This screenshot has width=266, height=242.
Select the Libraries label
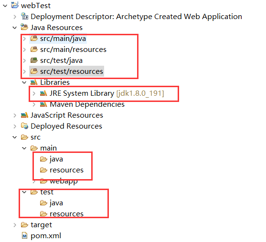55,82
